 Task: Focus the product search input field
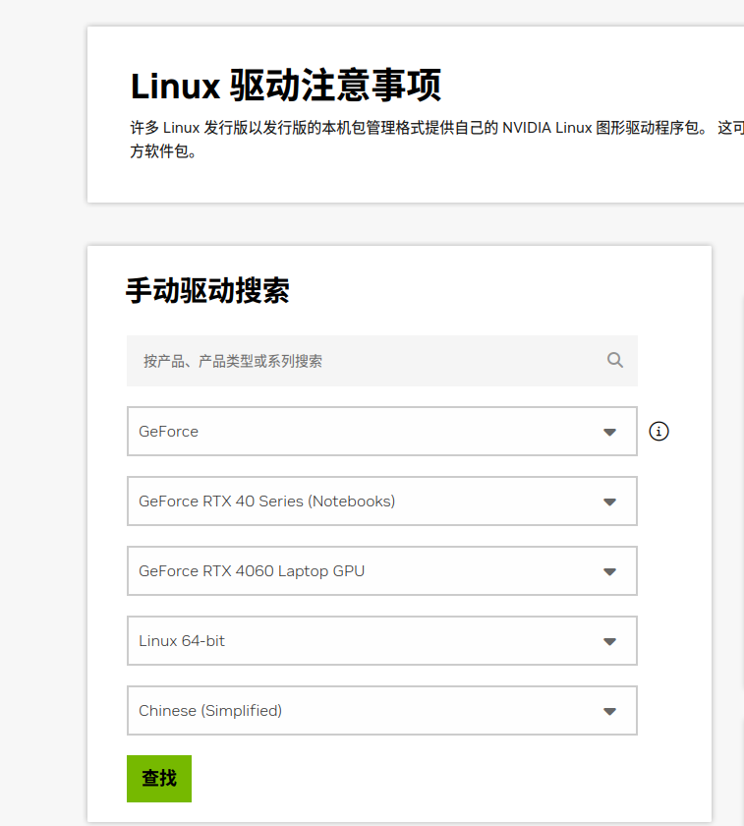pos(382,361)
